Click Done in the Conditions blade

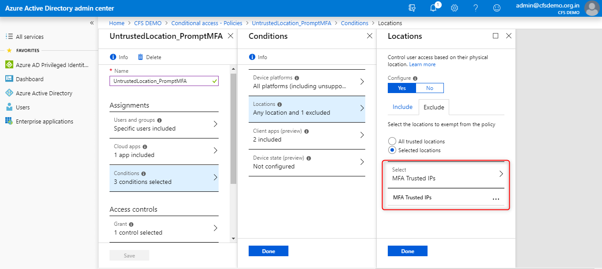point(269,251)
